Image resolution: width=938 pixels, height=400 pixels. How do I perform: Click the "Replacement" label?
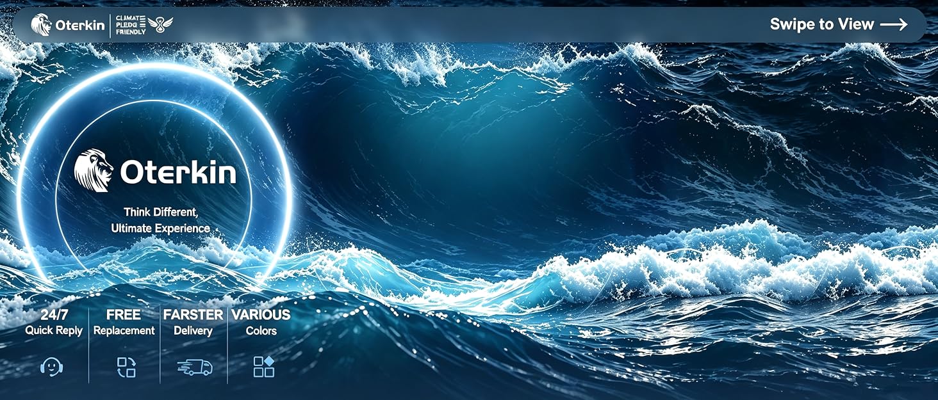click(x=124, y=331)
